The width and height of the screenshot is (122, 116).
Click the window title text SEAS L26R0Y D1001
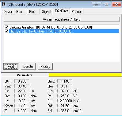42,5
